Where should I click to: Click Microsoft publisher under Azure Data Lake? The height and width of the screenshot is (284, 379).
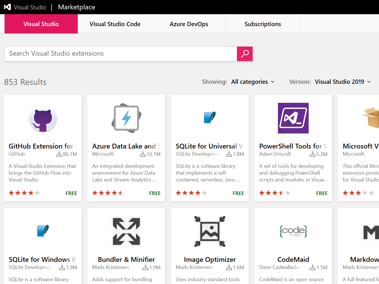103,154
